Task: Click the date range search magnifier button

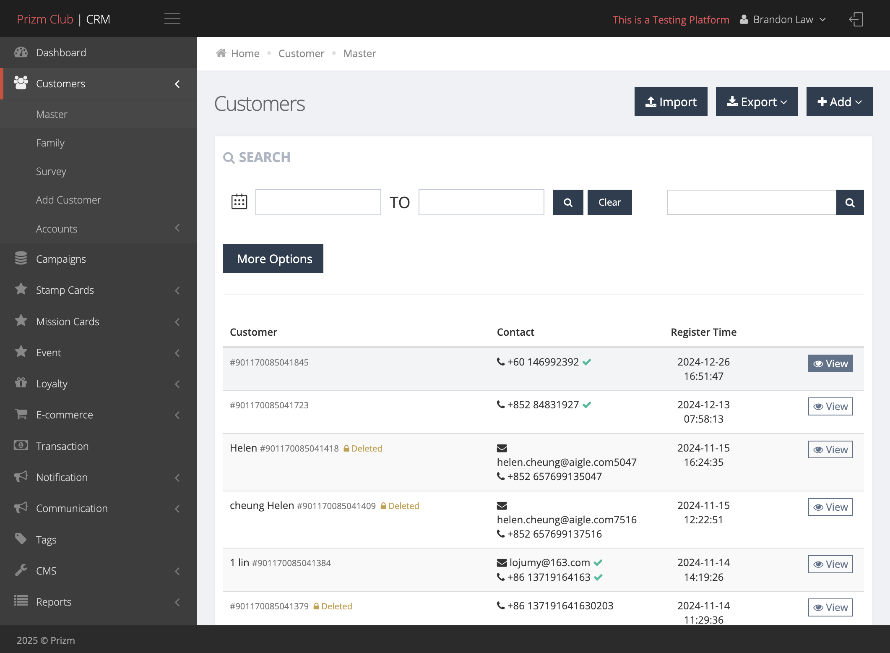Action: pos(568,202)
